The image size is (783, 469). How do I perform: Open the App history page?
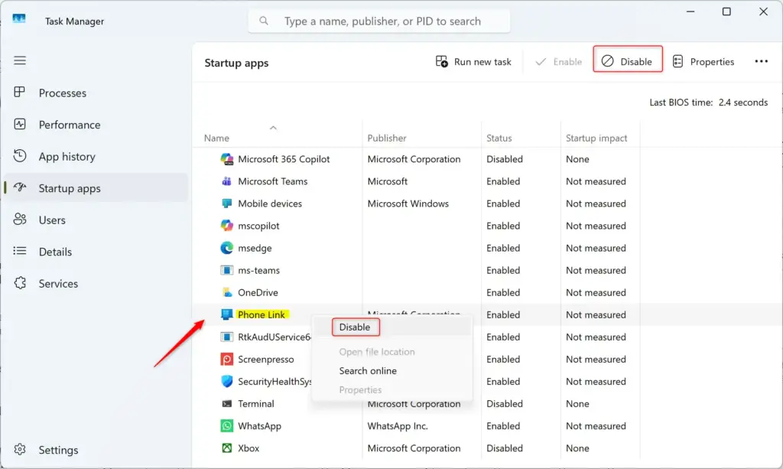tap(96, 157)
